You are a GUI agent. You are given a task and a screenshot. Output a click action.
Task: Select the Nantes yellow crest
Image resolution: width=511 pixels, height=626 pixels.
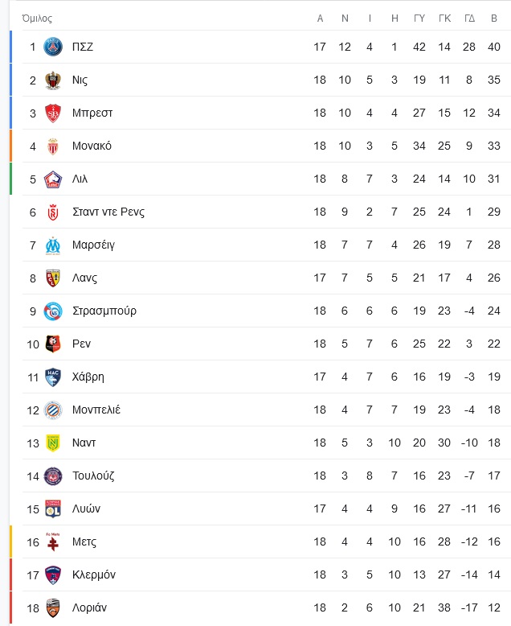click(x=52, y=443)
